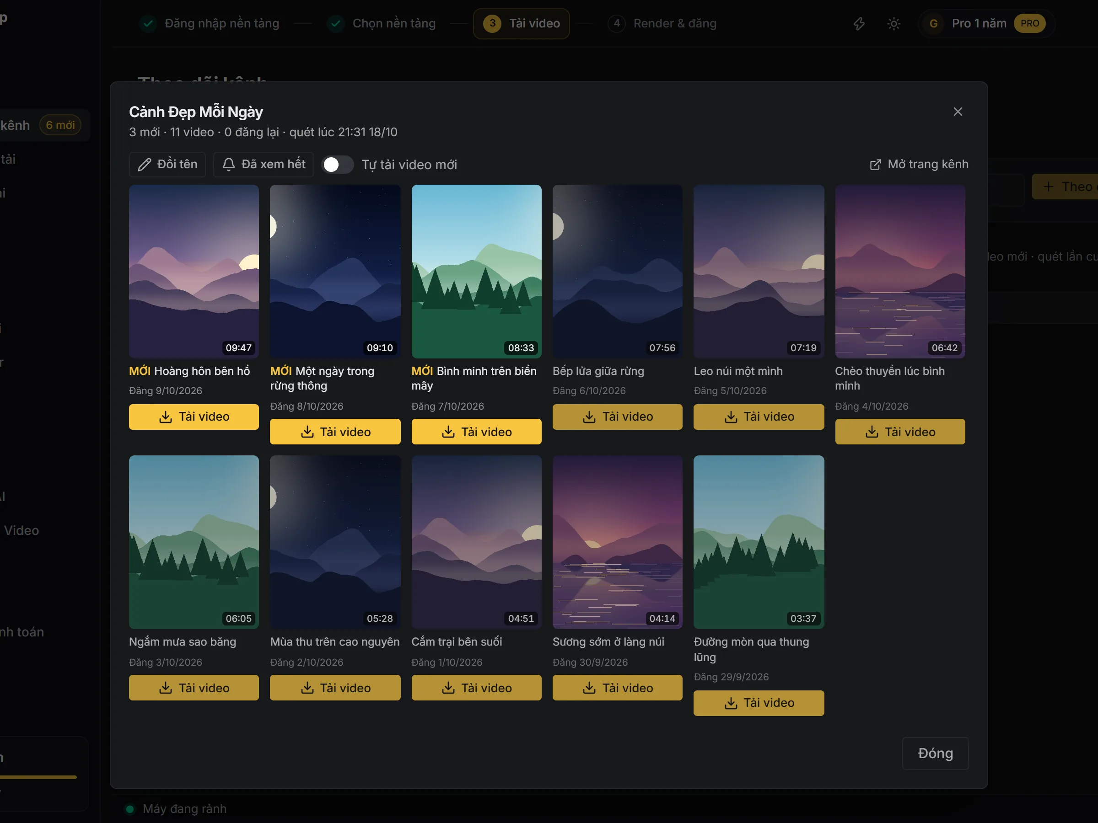This screenshot has height=823, width=1098.
Task: Click download icon under Hoàng hôn bên hồ
Action: coord(165,417)
